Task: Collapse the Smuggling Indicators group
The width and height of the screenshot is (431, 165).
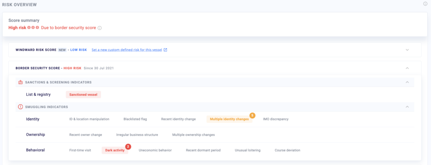Action: click(x=407, y=106)
